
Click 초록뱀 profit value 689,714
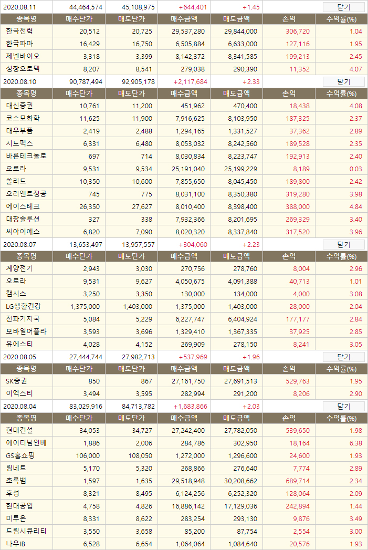tap(298, 481)
